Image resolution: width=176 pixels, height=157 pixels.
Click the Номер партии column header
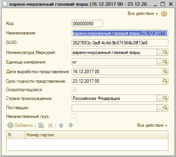tap(96, 135)
